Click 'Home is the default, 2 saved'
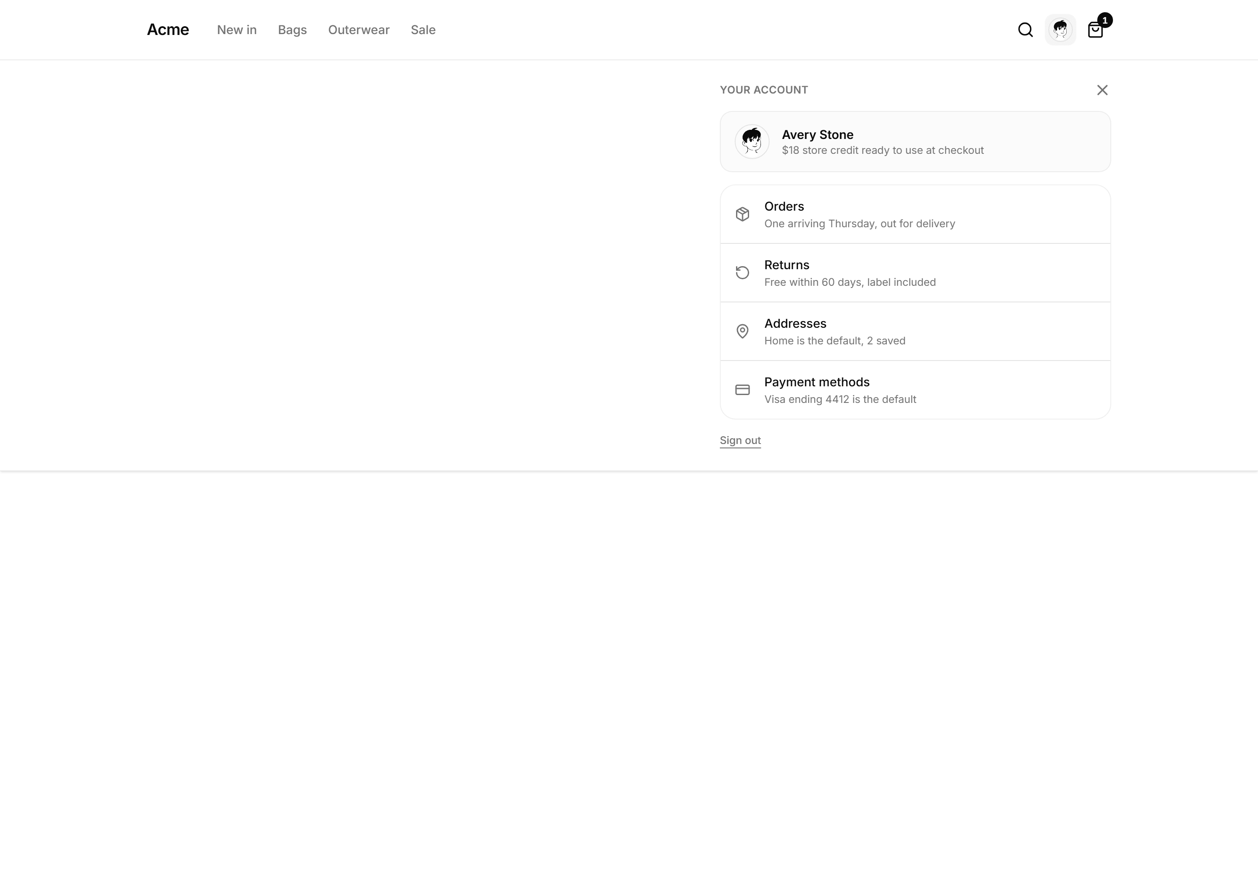Screen dimensions: 1258x874 coord(834,340)
